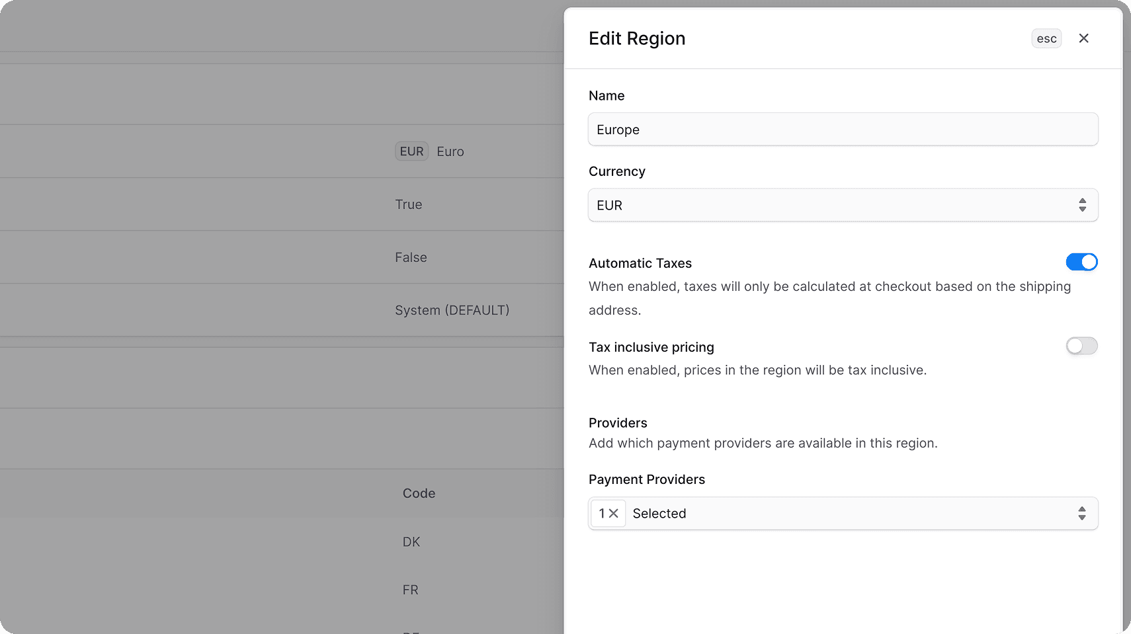Click the Tax inclusive pricing label
Viewport: 1131px width, 634px height.
[x=651, y=347]
